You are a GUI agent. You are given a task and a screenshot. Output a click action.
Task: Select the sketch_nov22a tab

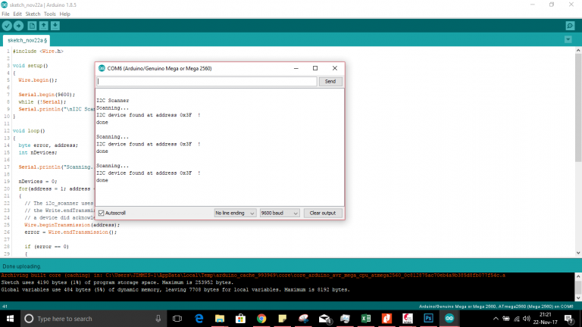pos(27,40)
